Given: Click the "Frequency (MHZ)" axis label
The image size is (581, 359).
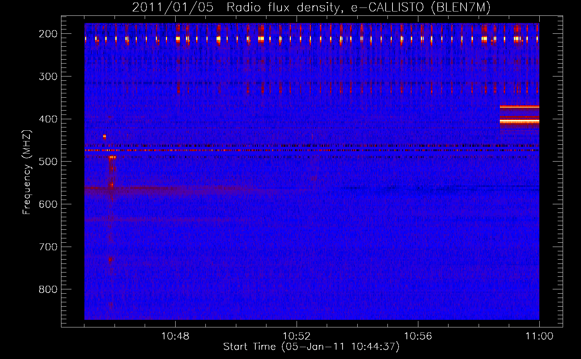Looking at the screenshot, I should (27, 172).
